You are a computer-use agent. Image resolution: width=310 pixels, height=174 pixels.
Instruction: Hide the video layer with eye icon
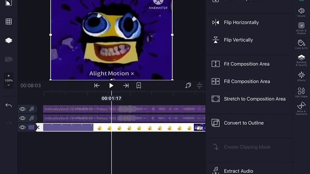[22, 128]
